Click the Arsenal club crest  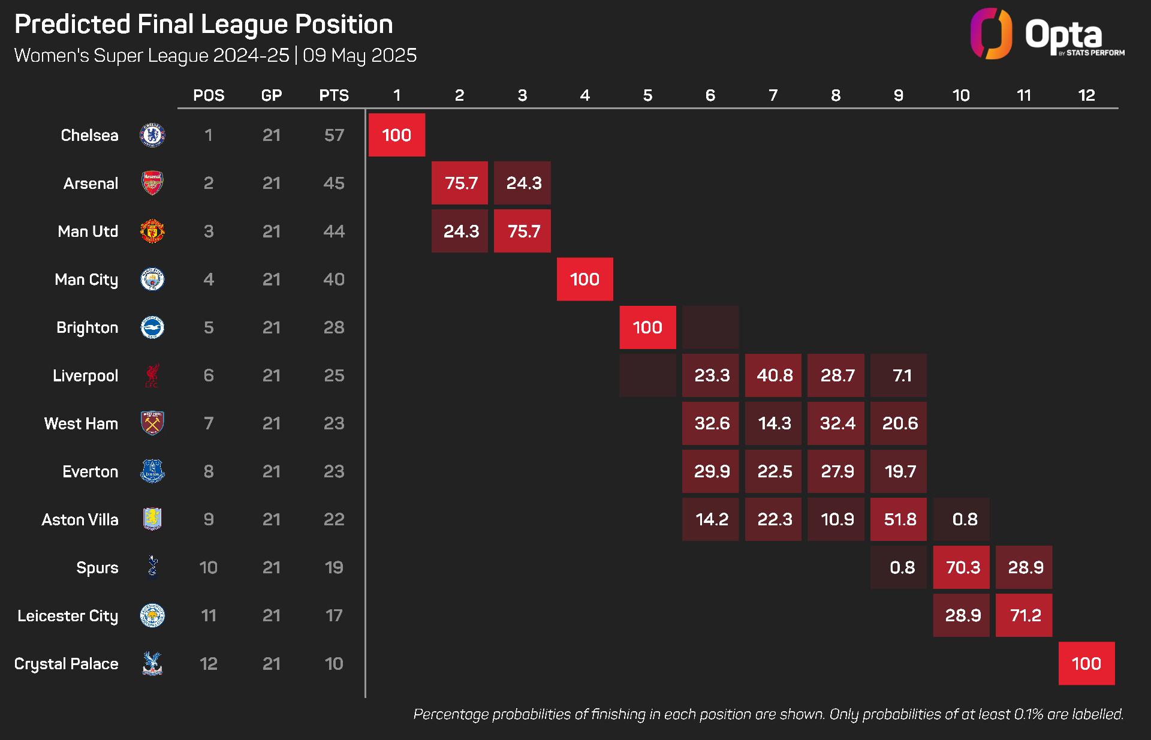(x=152, y=183)
